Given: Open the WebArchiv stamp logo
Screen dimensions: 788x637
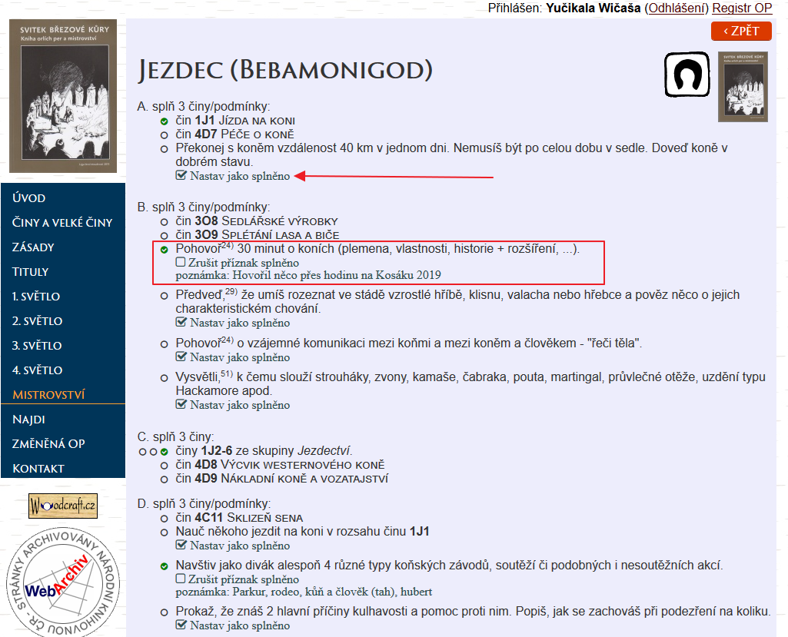Looking at the screenshot, I should click(63, 582).
